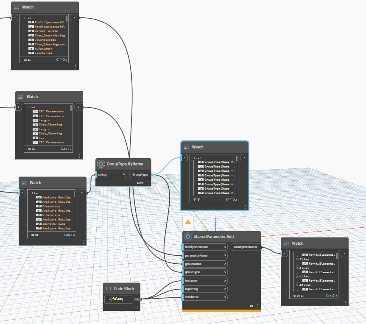Expand the '8 List' entry in right Watch node

pos(297,268)
